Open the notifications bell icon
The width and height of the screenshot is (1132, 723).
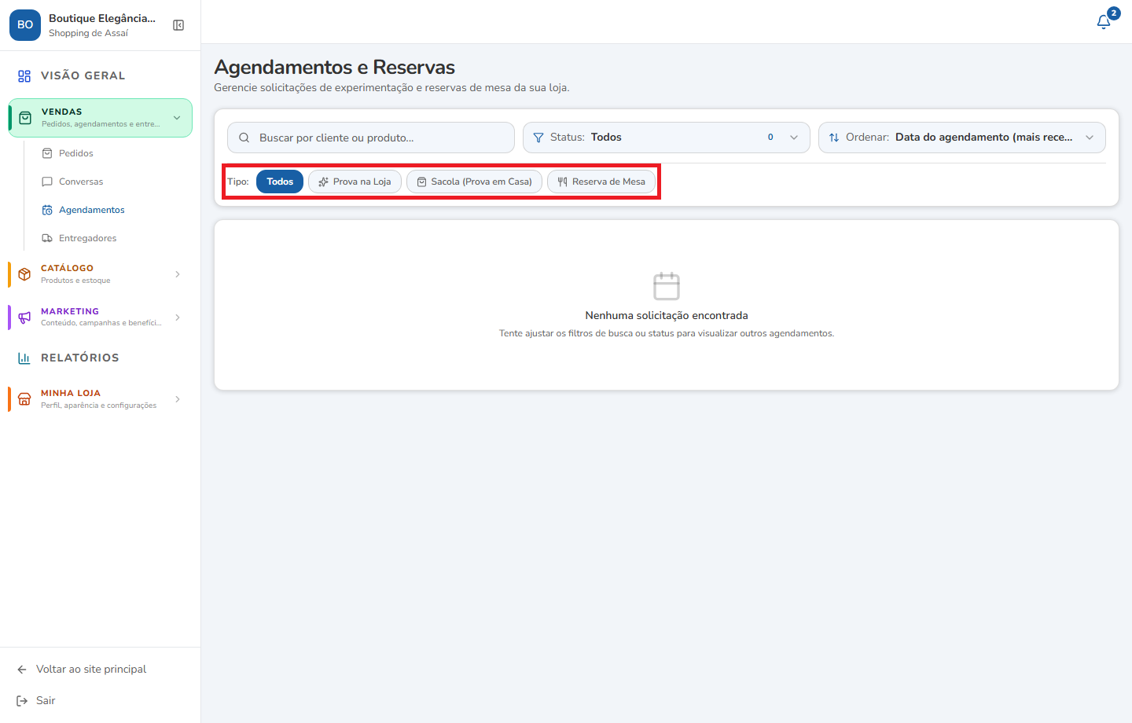[x=1104, y=22]
